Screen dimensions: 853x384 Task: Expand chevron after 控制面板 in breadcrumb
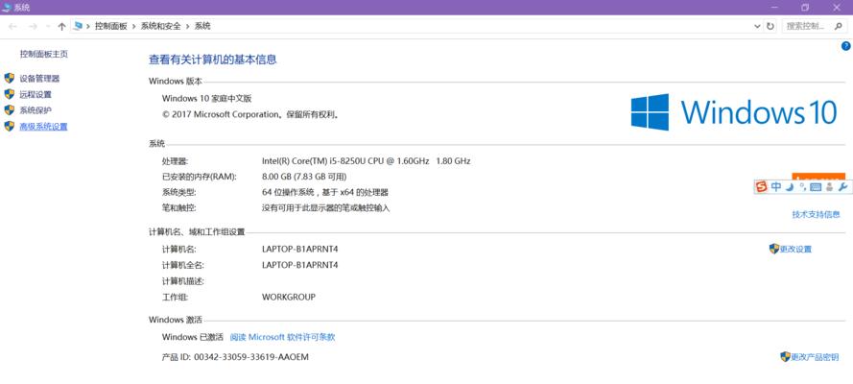[133, 26]
